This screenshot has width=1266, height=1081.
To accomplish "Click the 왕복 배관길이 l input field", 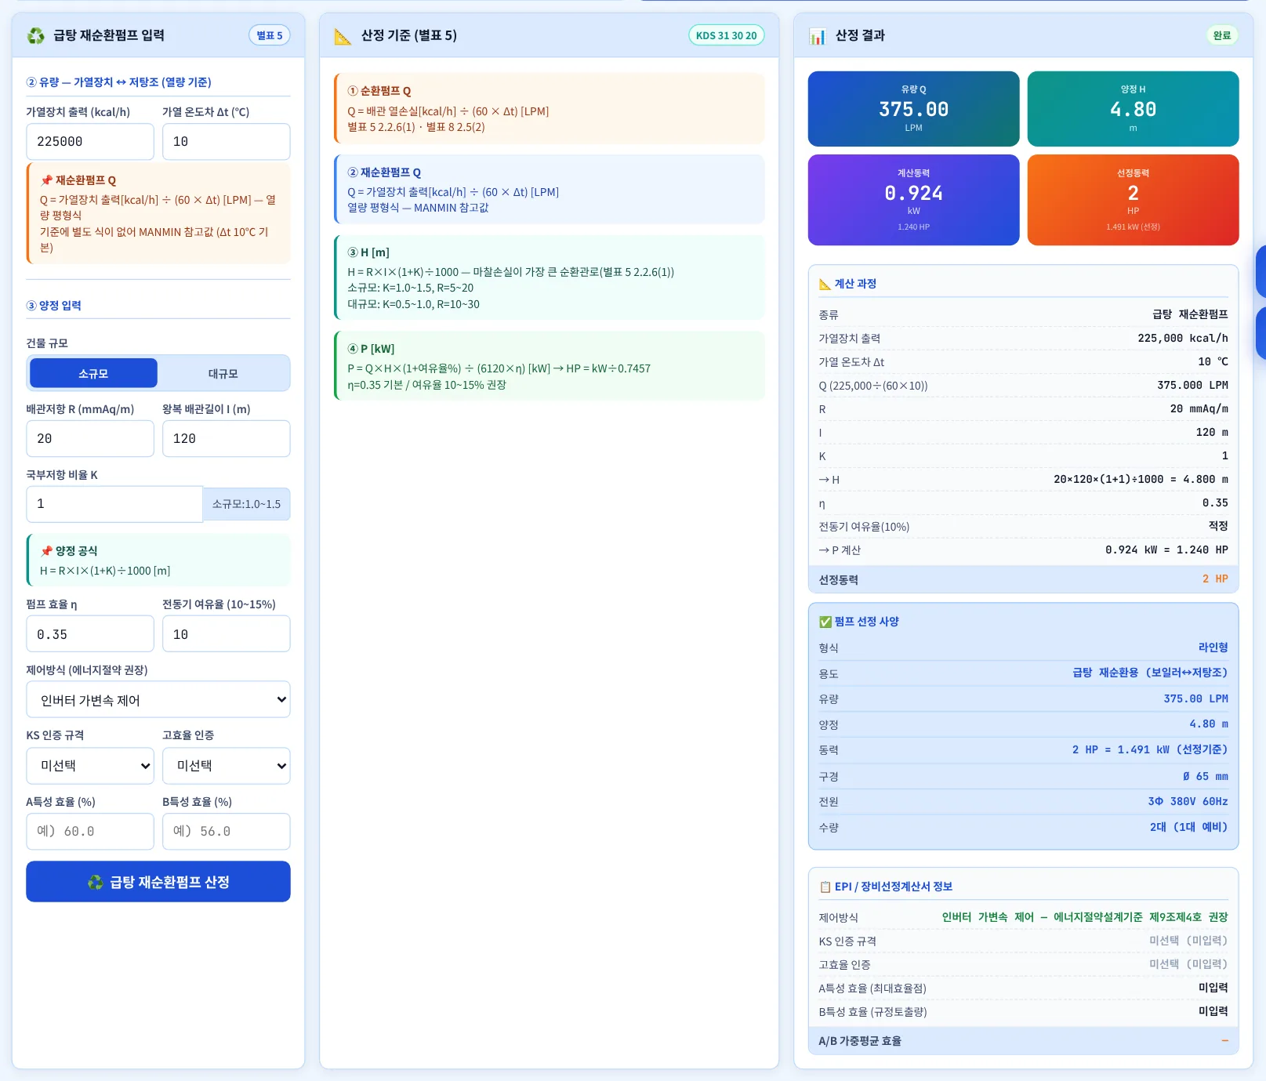I will tap(227, 439).
